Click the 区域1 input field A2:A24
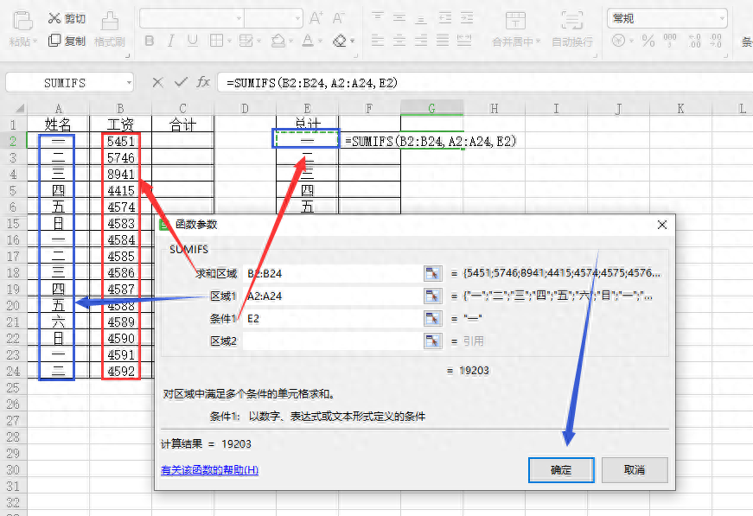The height and width of the screenshot is (516, 753). pyautogui.click(x=333, y=296)
